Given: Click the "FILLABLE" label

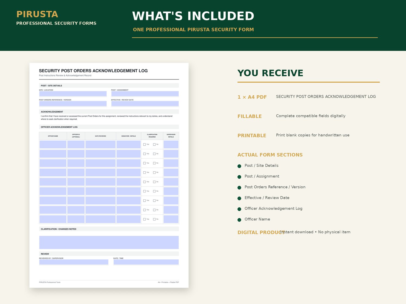Looking at the screenshot, I should coord(250,116).
